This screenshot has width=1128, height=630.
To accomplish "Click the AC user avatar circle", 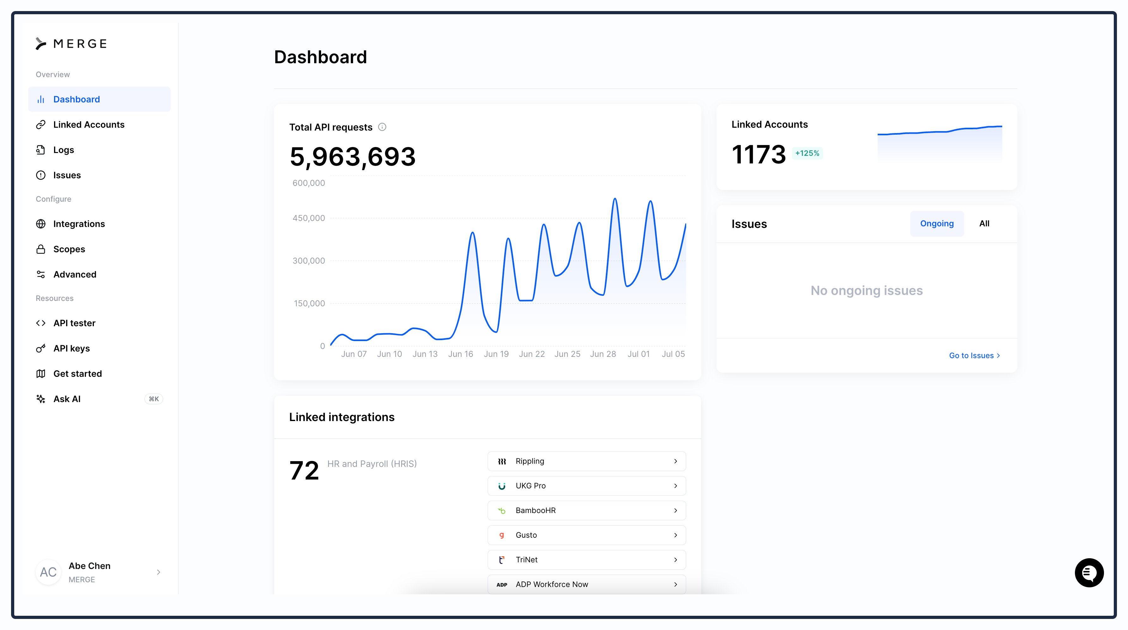I will pos(48,572).
